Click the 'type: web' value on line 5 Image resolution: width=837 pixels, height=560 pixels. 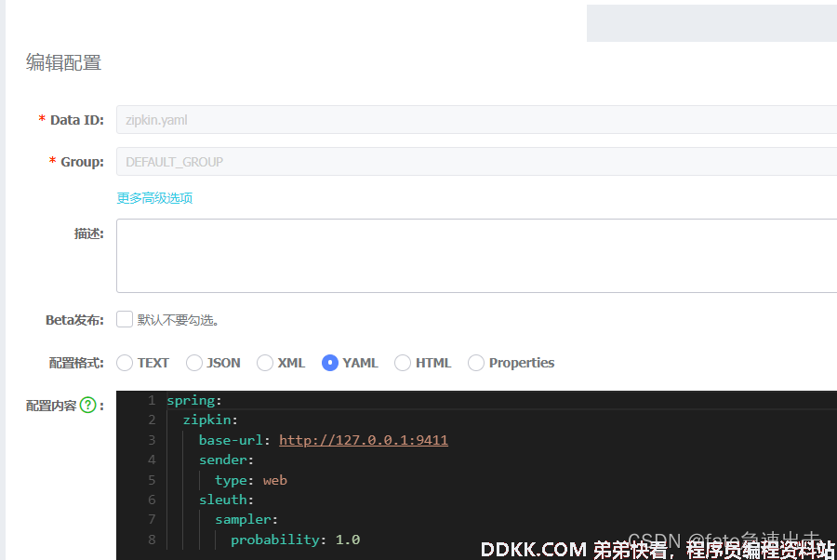click(275, 480)
